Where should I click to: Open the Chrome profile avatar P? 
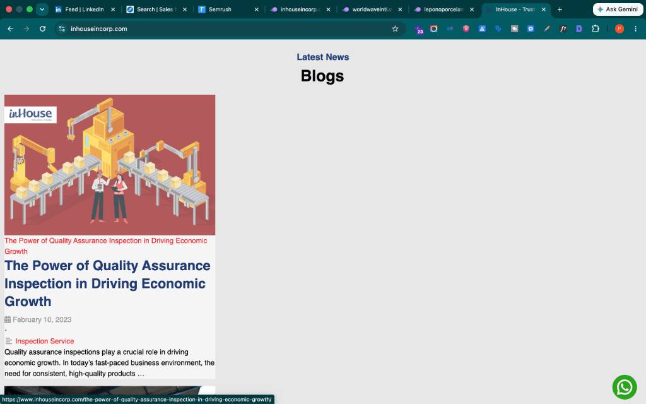(x=620, y=29)
